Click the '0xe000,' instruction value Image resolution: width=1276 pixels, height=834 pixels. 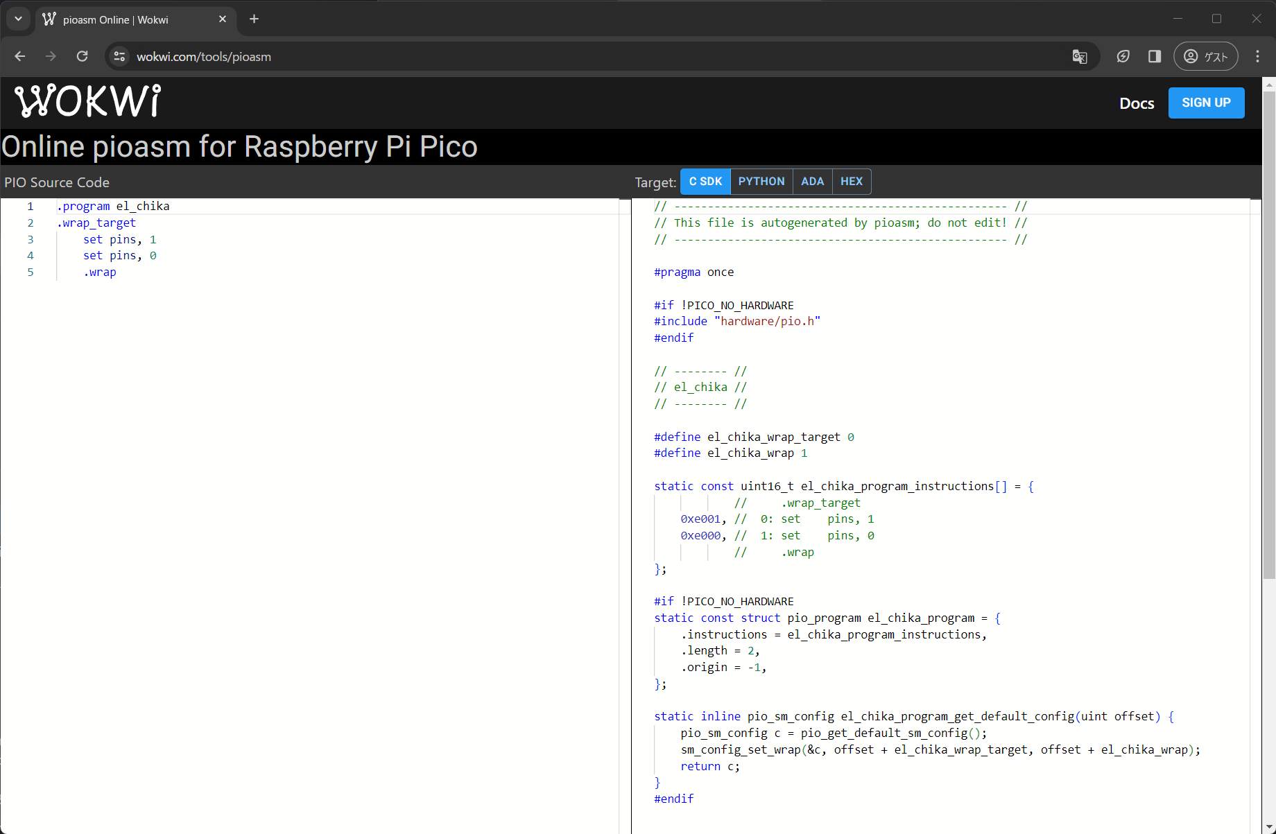pyautogui.click(x=704, y=535)
